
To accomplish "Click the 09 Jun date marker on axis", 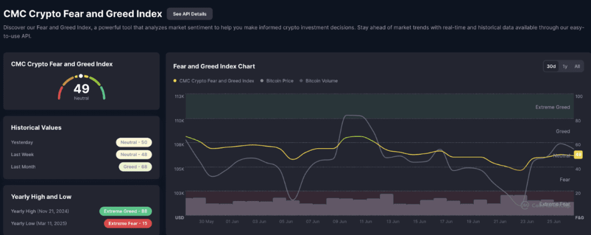I will pyautogui.click(x=339, y=221).
